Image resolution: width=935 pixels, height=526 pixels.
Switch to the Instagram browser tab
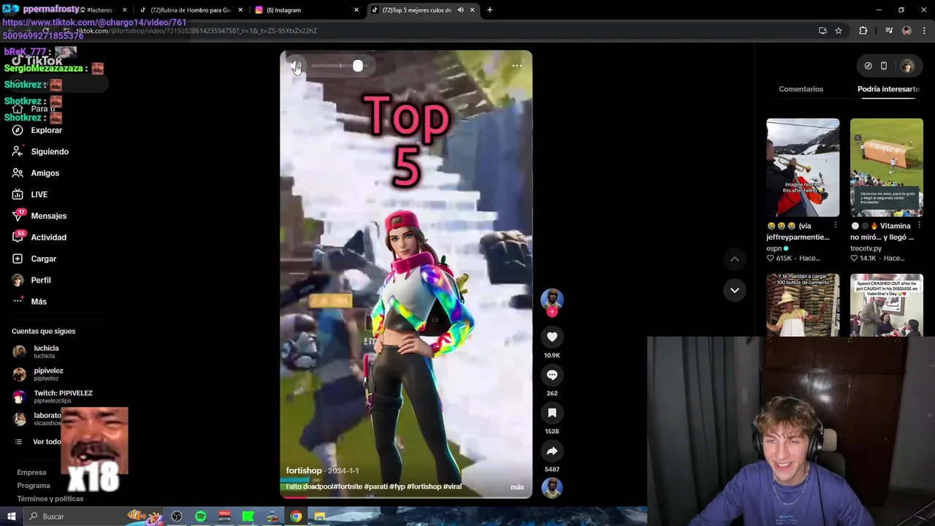coord(306,10)
